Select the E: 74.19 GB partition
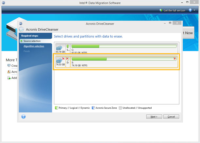 124,62
